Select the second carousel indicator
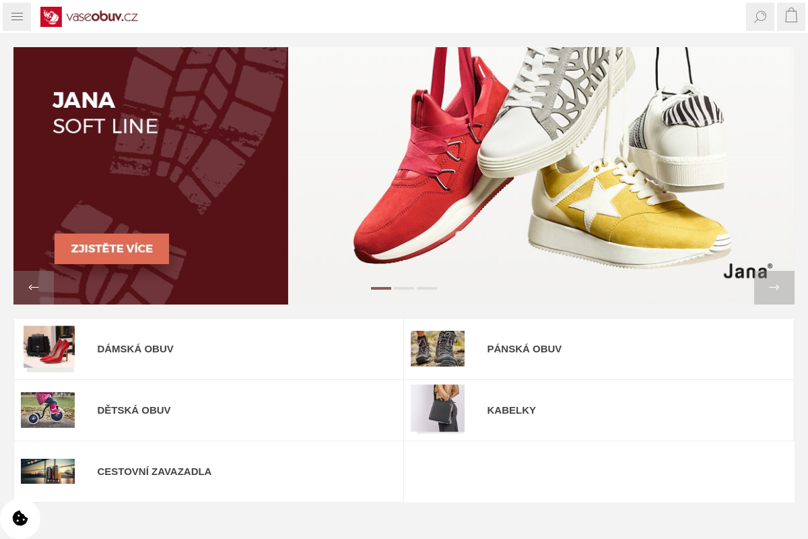This screenshot has width=808, height=539. tap(404, 288)
